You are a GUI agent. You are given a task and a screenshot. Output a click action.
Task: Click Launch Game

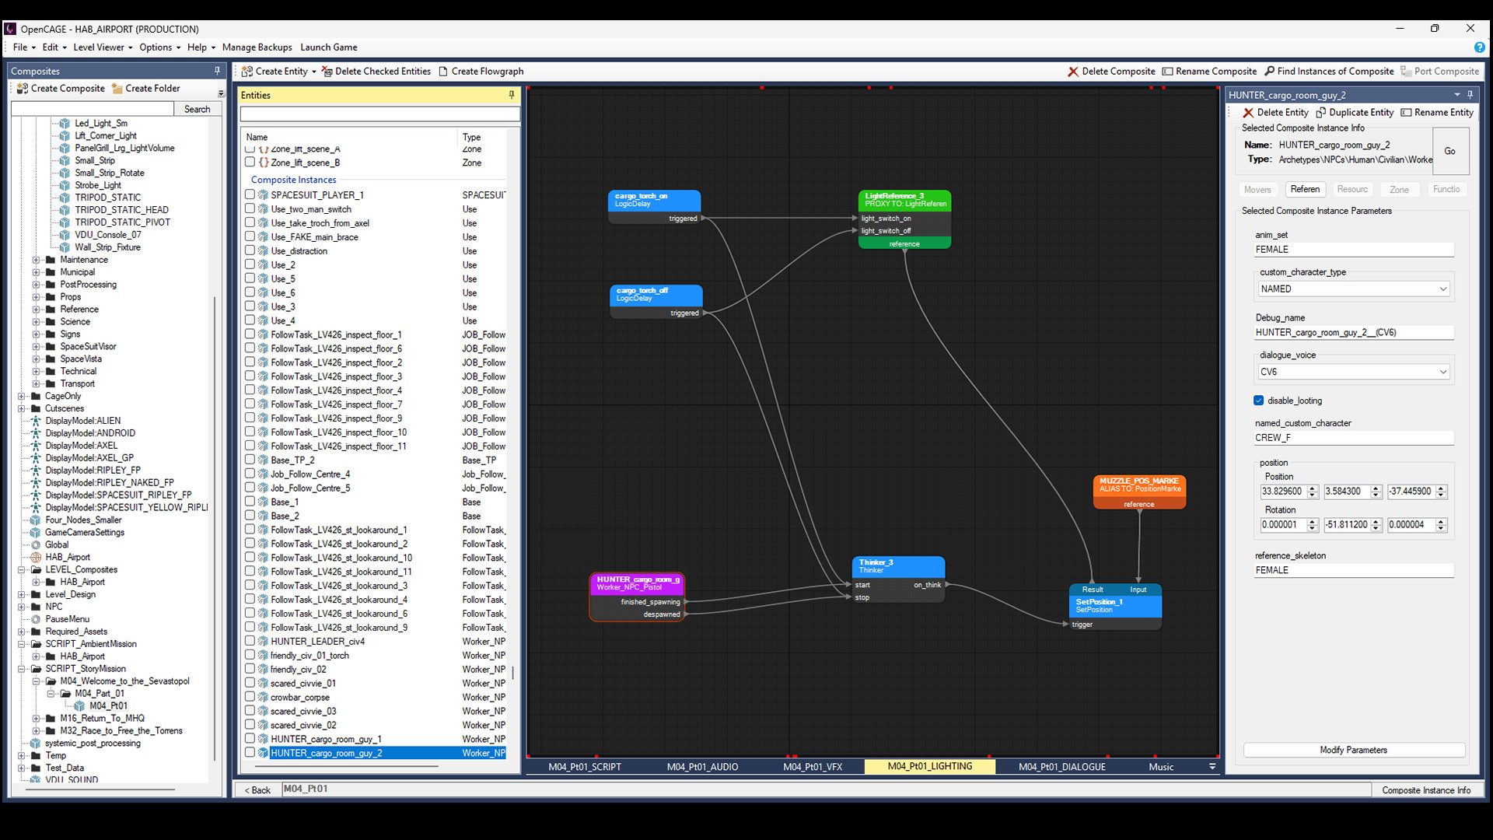pos(329,47)
